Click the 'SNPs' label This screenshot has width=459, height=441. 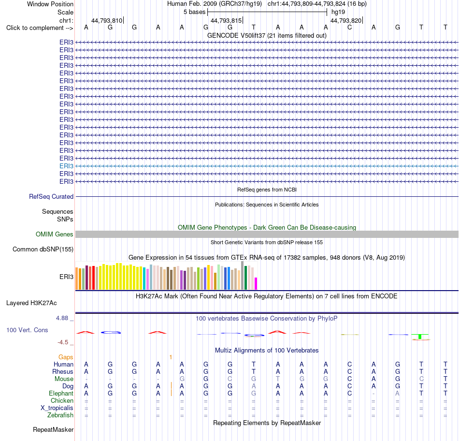tap(65, 219)
